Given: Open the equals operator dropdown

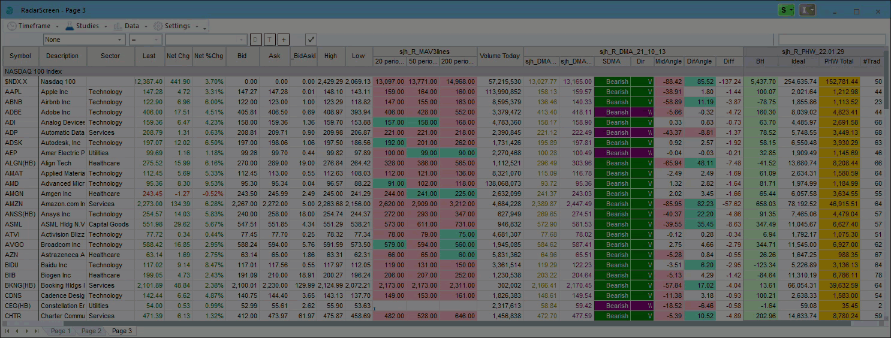Looking at the screenshot, I should coord(145,40).
